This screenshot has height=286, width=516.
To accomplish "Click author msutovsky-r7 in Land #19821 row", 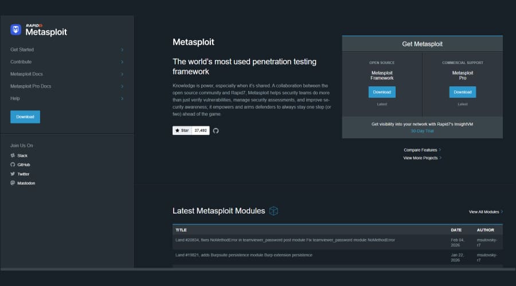I will click(487, 257).
